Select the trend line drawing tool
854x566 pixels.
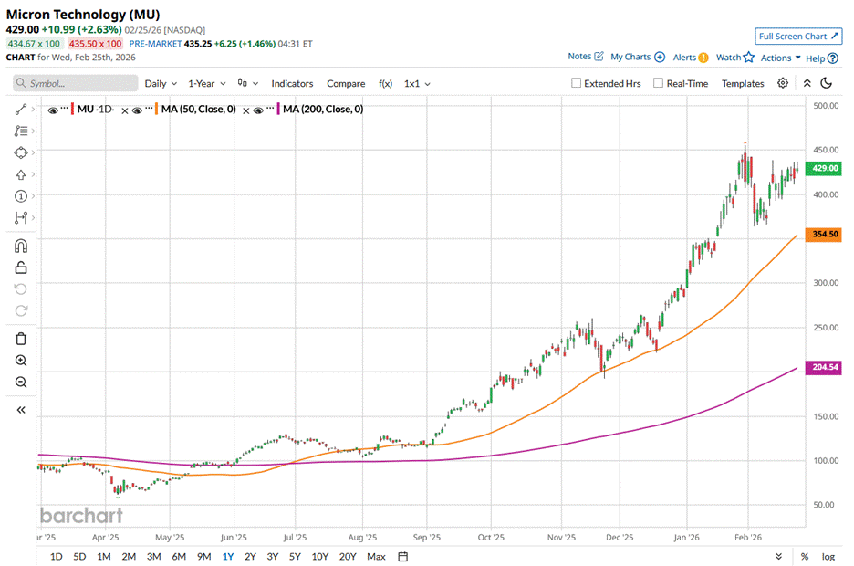pyautogui.click(x=21, y=110)
